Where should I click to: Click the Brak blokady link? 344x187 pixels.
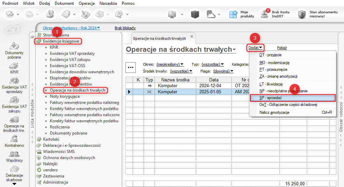pos(125,28)
